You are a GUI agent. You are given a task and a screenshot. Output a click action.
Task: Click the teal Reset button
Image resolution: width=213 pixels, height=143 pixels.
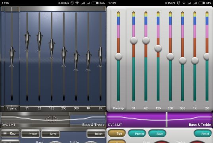point(203,133)
